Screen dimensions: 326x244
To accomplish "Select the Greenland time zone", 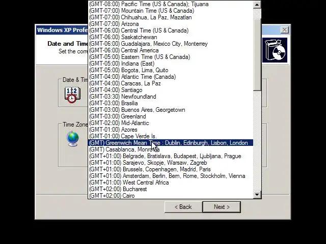I will coord(171,116).
